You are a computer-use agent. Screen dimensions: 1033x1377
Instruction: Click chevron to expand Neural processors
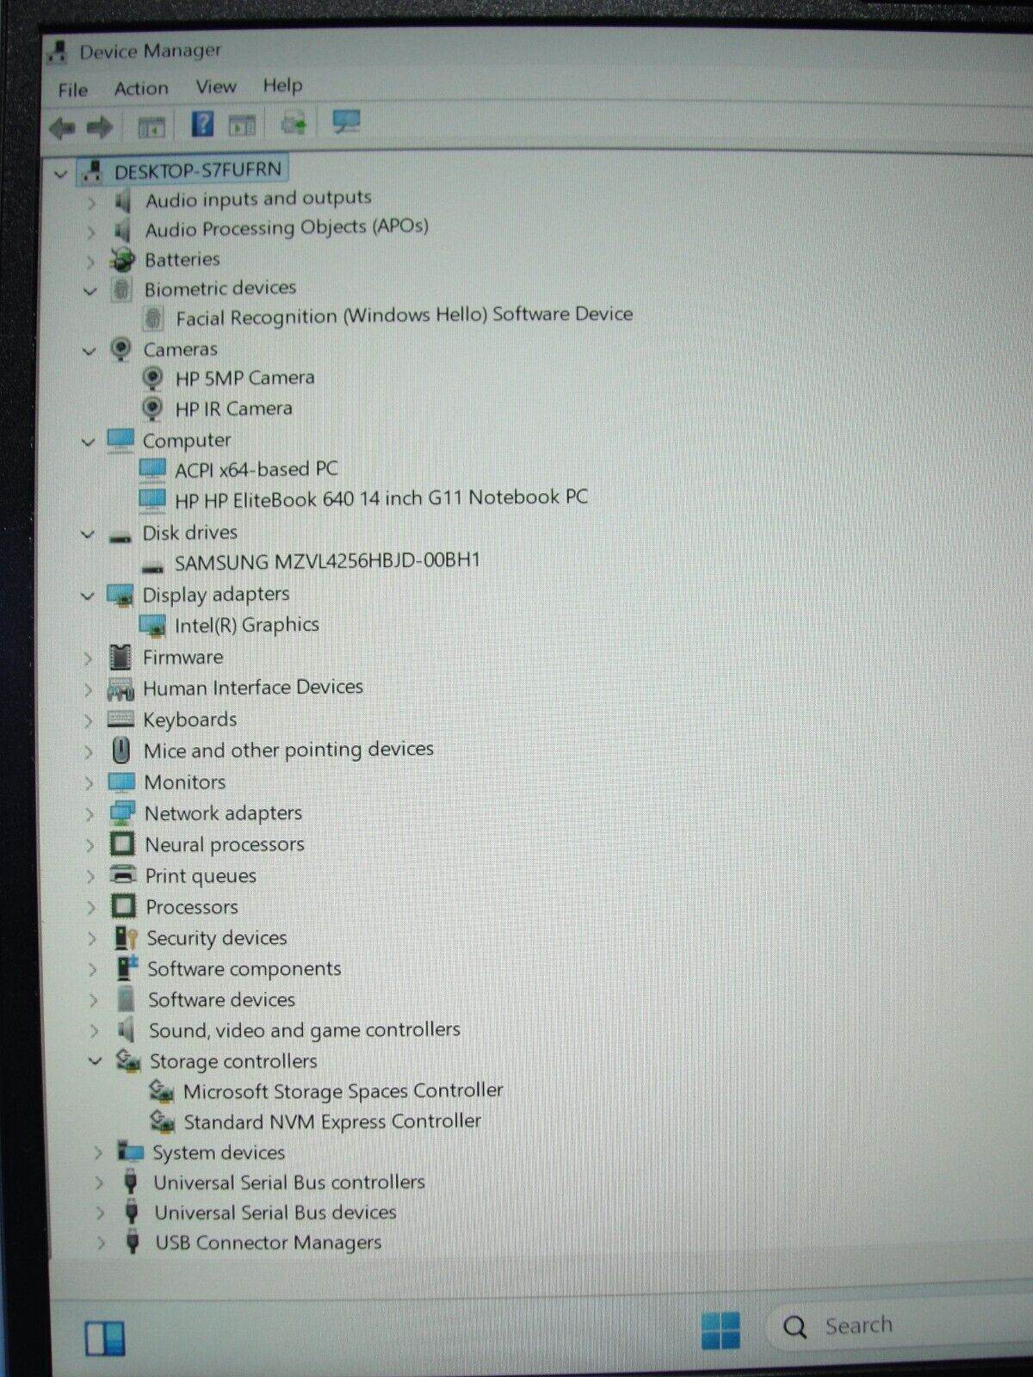pyautogui.click(x=90, y=846)
